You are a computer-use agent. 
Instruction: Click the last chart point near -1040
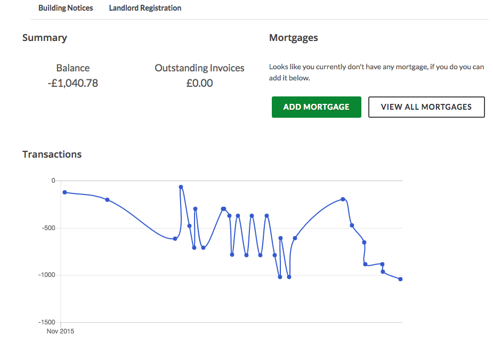400,279
